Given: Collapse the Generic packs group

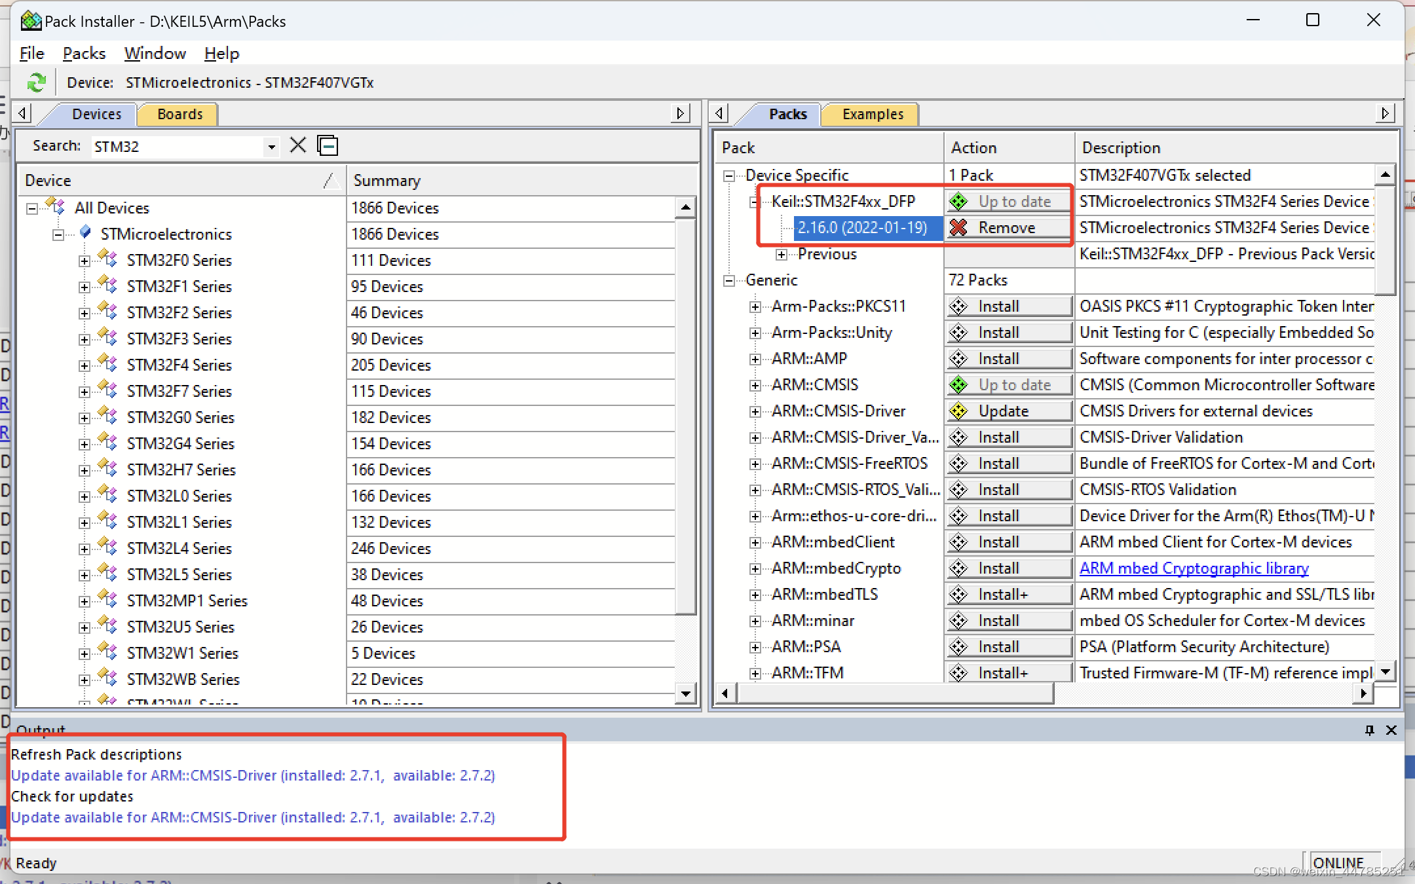Looking at the screenshot, I should point(728,280).
